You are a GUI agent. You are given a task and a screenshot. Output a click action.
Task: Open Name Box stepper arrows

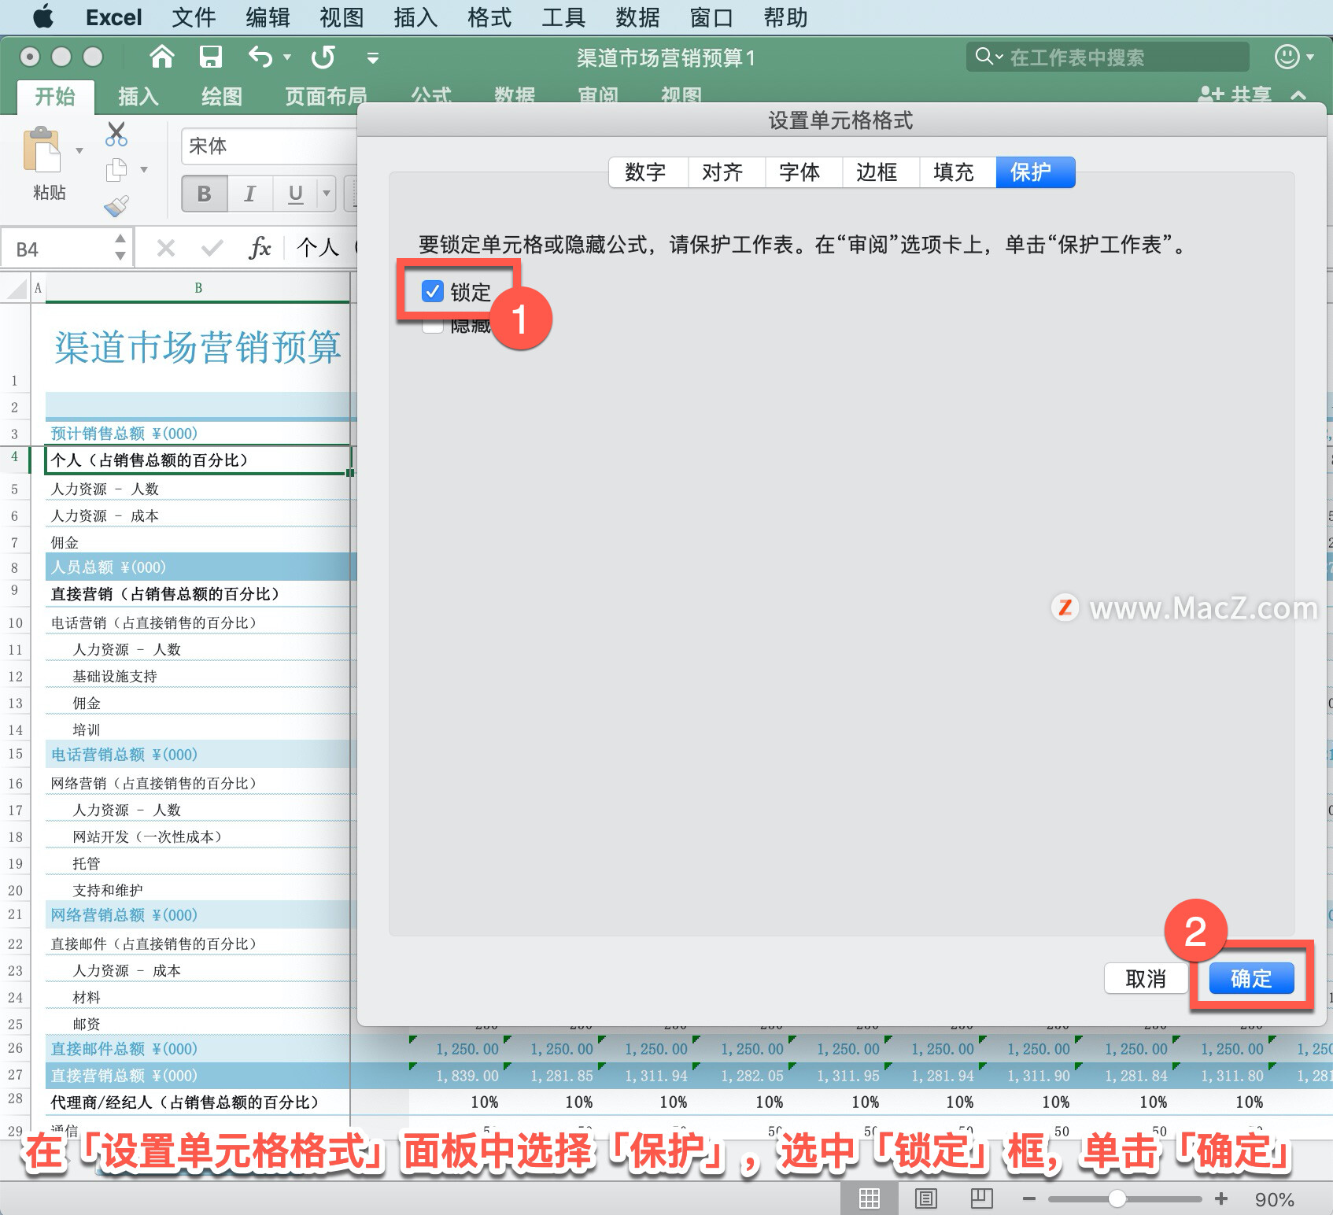point(120,247)
